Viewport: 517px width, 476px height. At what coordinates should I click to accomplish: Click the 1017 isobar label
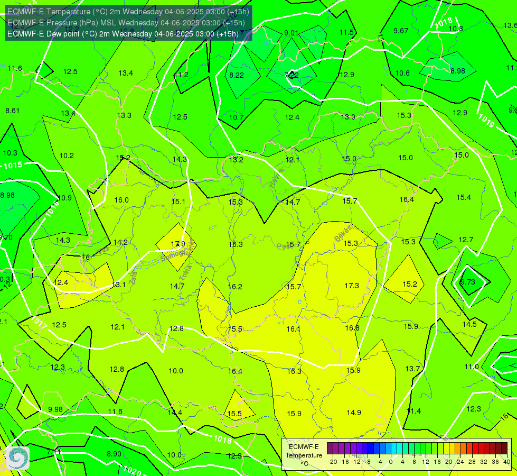point(39,323)
